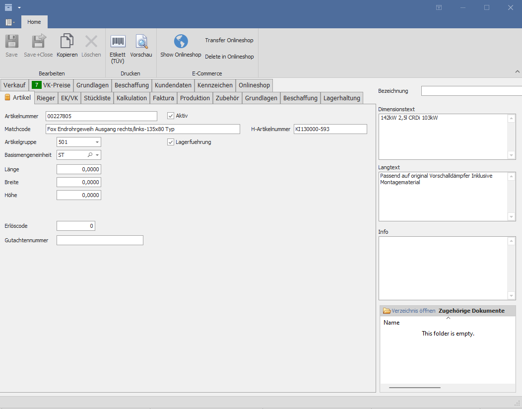The height and width of the screenshot is (409, 522).
Task: Click the Save+Close ribbon icon
Action: pyautogui.click(x=38, y=42)
